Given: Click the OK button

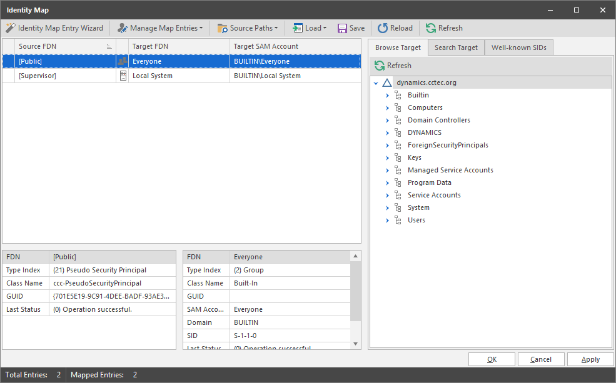Looking at the screenshot, I should click(x=492, y=359).
